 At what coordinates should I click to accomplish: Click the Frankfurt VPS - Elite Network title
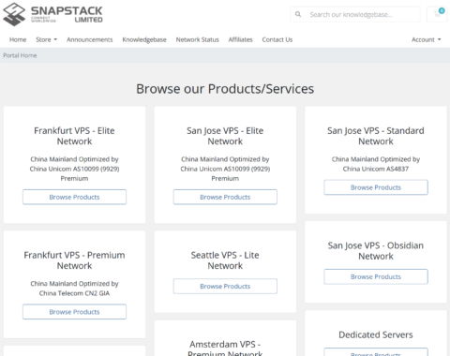point(74,136)
